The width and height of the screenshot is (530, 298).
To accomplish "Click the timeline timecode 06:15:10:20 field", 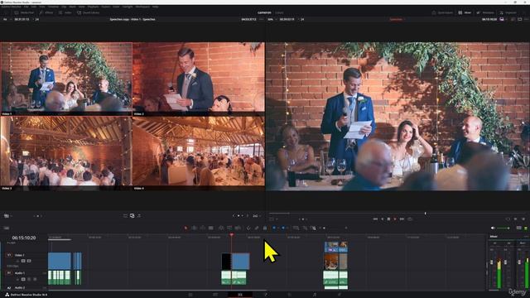I will [x=24, y=238].
